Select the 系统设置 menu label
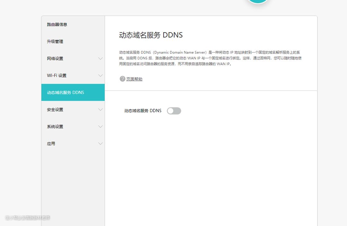347x226 pixels. pos(55,127)
